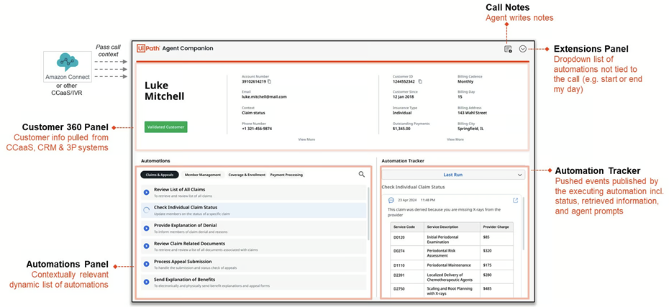669x307 pixels.
Task: Click the customer name Luke Mitchell
Action: click(165, 91)
